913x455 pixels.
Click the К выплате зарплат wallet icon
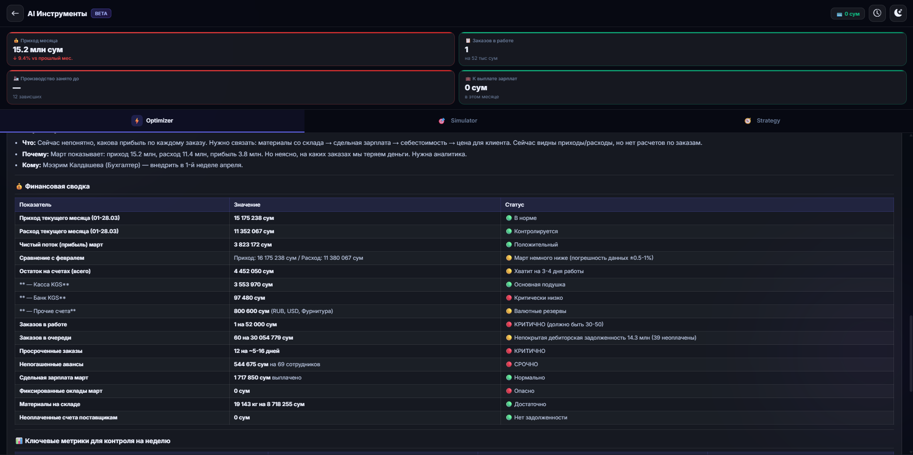click(x=468, y=79)
